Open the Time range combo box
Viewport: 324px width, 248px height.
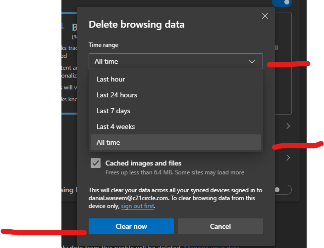[x=175, y=62]
